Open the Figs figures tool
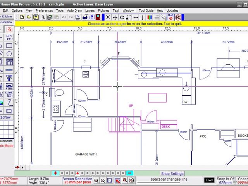This screenshot has width=248, height=186. coord(9,86)
